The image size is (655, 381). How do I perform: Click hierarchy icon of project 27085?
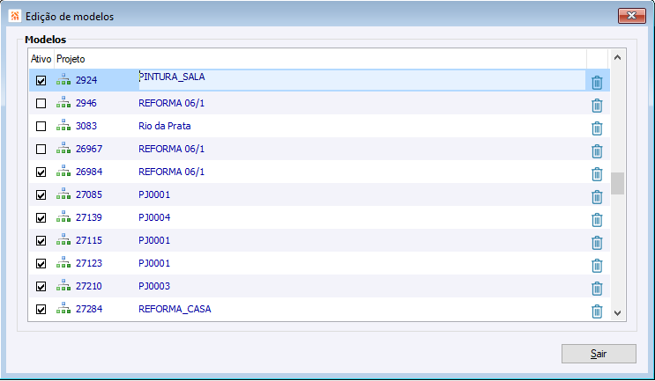click(63, 194)
